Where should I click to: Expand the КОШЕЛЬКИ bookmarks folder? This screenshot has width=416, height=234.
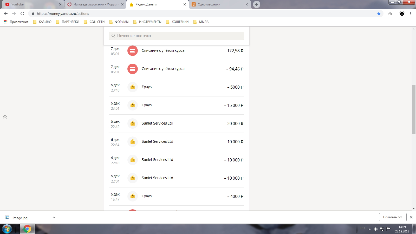pos(177,22)
